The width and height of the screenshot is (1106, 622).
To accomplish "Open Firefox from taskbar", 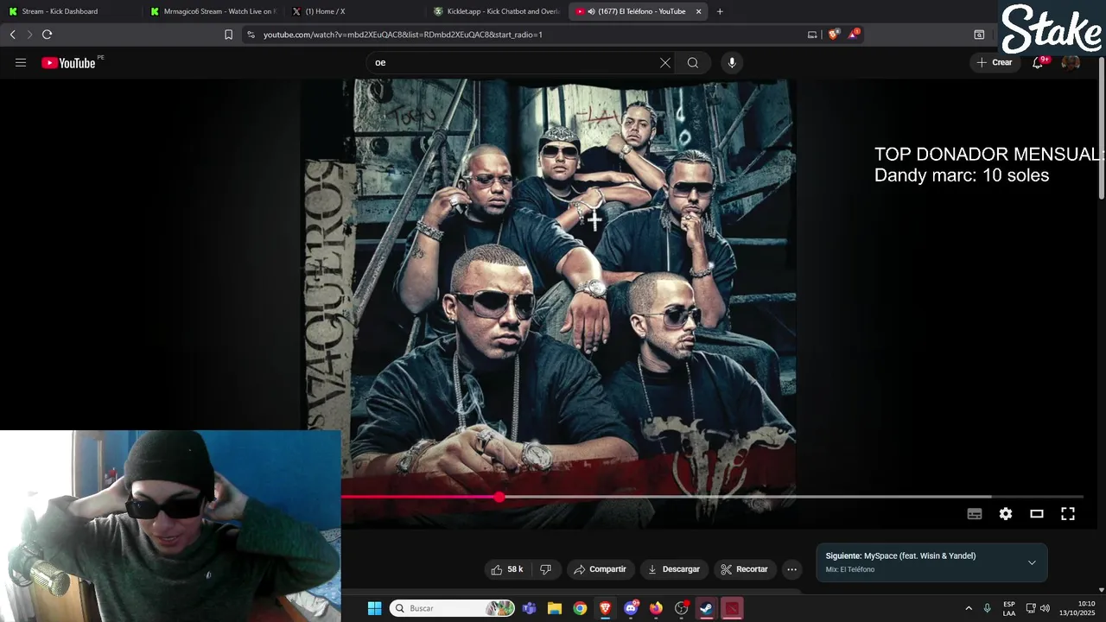I will pyautogui.click(x=656, y=608).
